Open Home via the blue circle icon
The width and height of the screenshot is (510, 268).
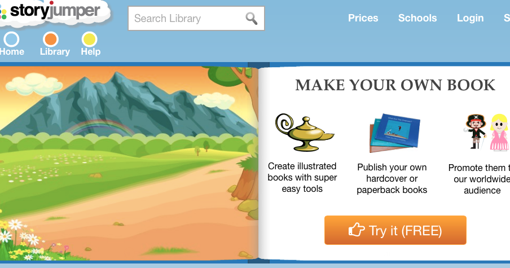click(x=11, y=39)
